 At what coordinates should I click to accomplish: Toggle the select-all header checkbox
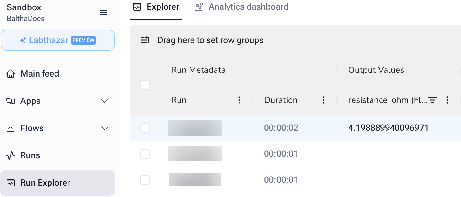pos(145,85)
